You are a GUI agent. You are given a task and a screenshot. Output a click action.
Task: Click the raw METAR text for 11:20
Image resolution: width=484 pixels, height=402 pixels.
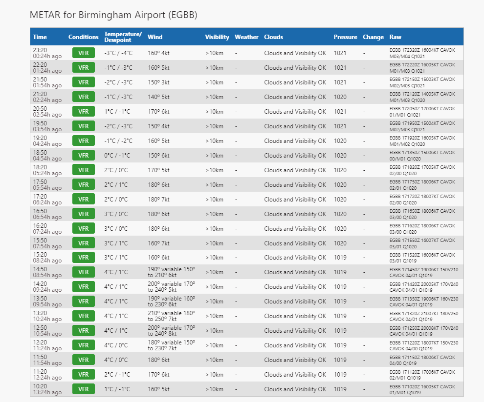point(422,375)
